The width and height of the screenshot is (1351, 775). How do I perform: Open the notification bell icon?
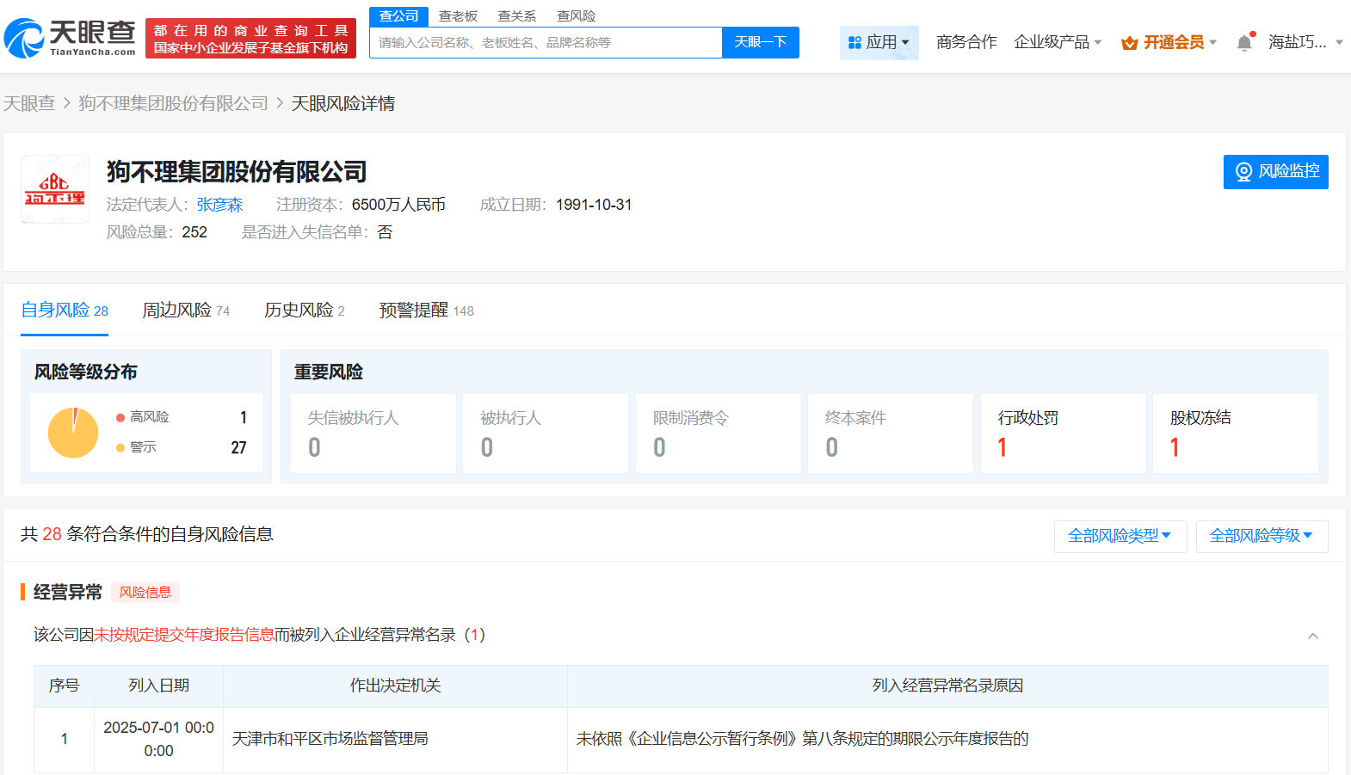point(1244,42)
